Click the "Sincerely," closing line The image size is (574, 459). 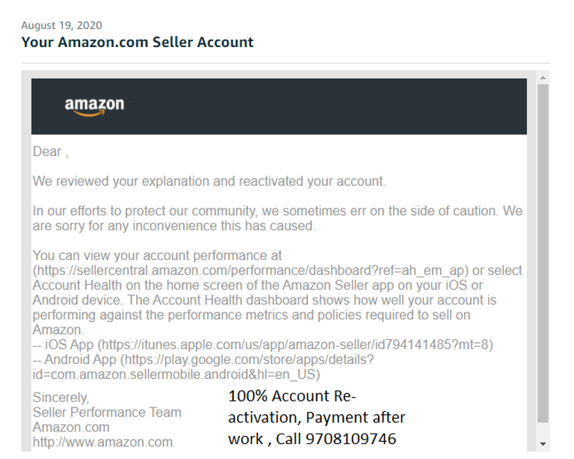click(x=61, y=398)
